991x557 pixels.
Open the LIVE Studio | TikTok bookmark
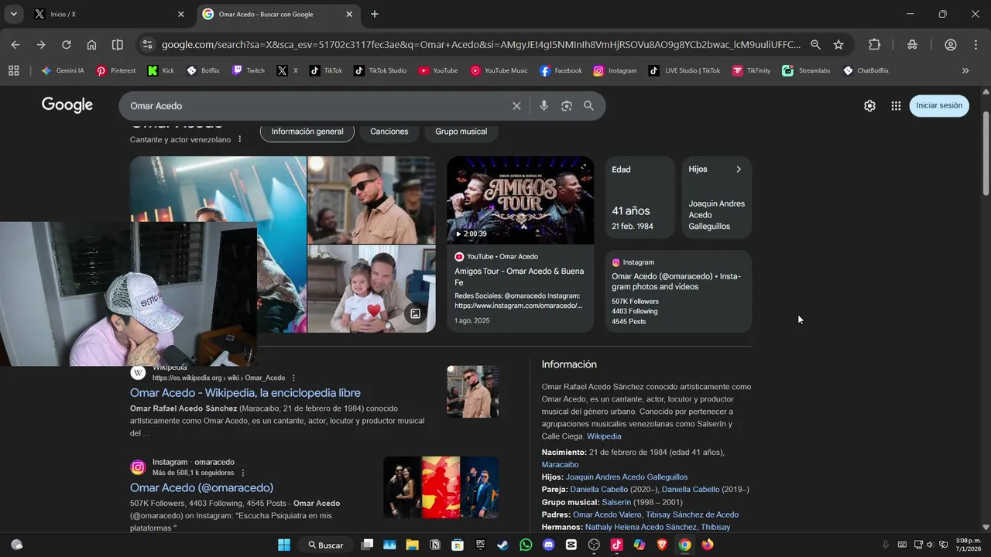click(684, 70)
